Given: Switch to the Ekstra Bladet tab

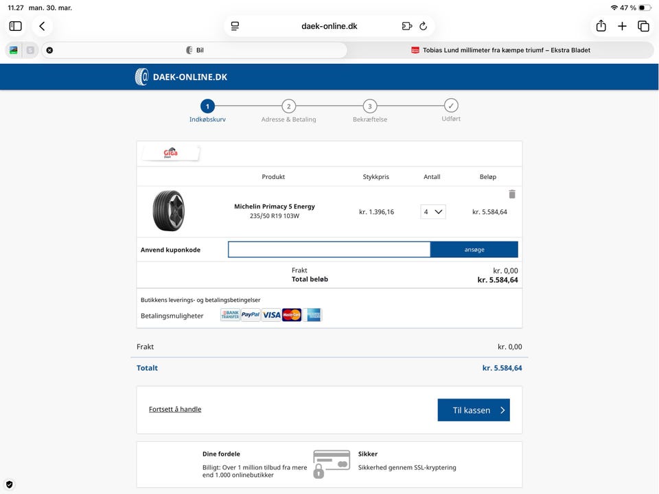Looking at the screenshot, I should tap(500, 50).
